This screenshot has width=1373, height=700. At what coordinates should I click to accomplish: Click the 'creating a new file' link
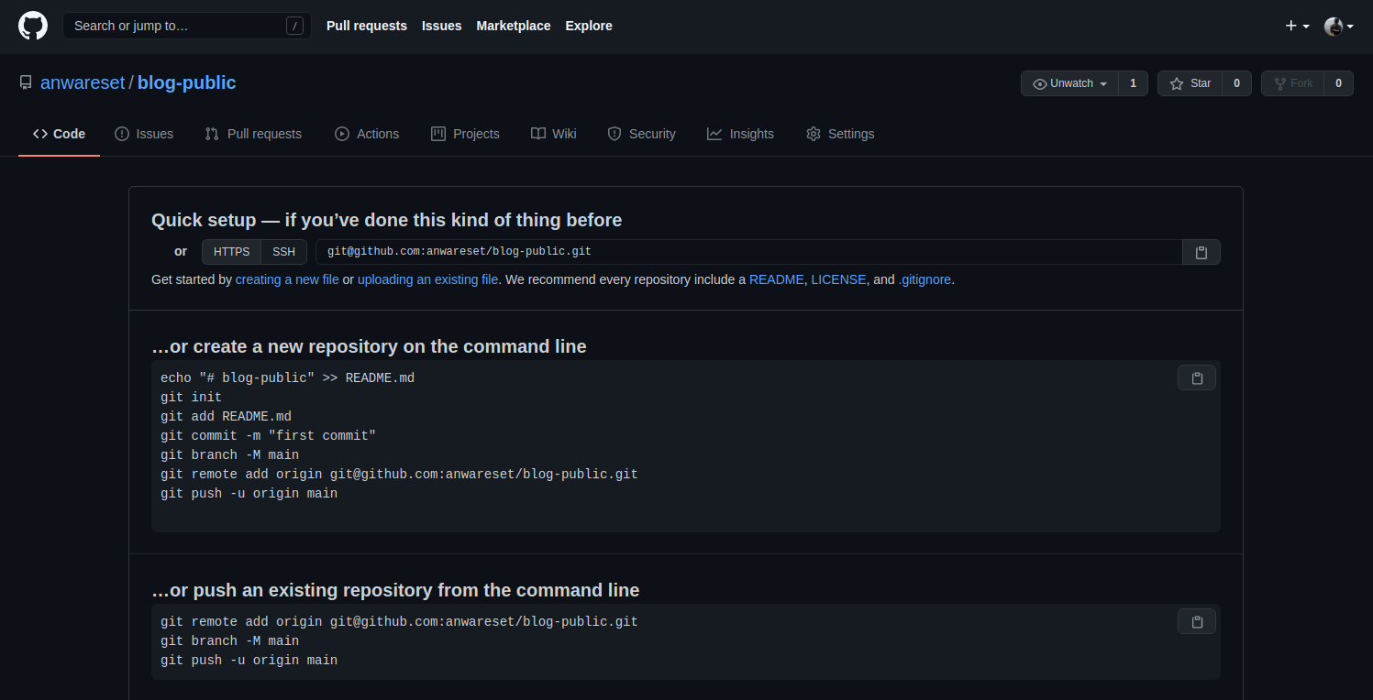287,279
